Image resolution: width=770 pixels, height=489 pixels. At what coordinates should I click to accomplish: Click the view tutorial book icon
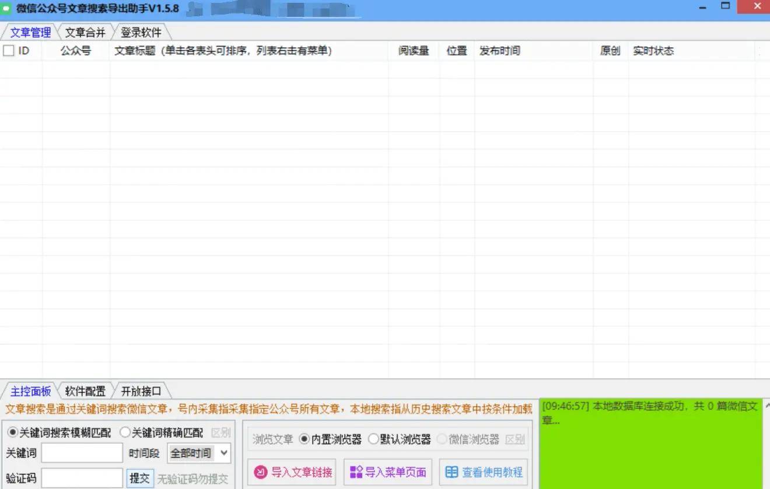452,472
